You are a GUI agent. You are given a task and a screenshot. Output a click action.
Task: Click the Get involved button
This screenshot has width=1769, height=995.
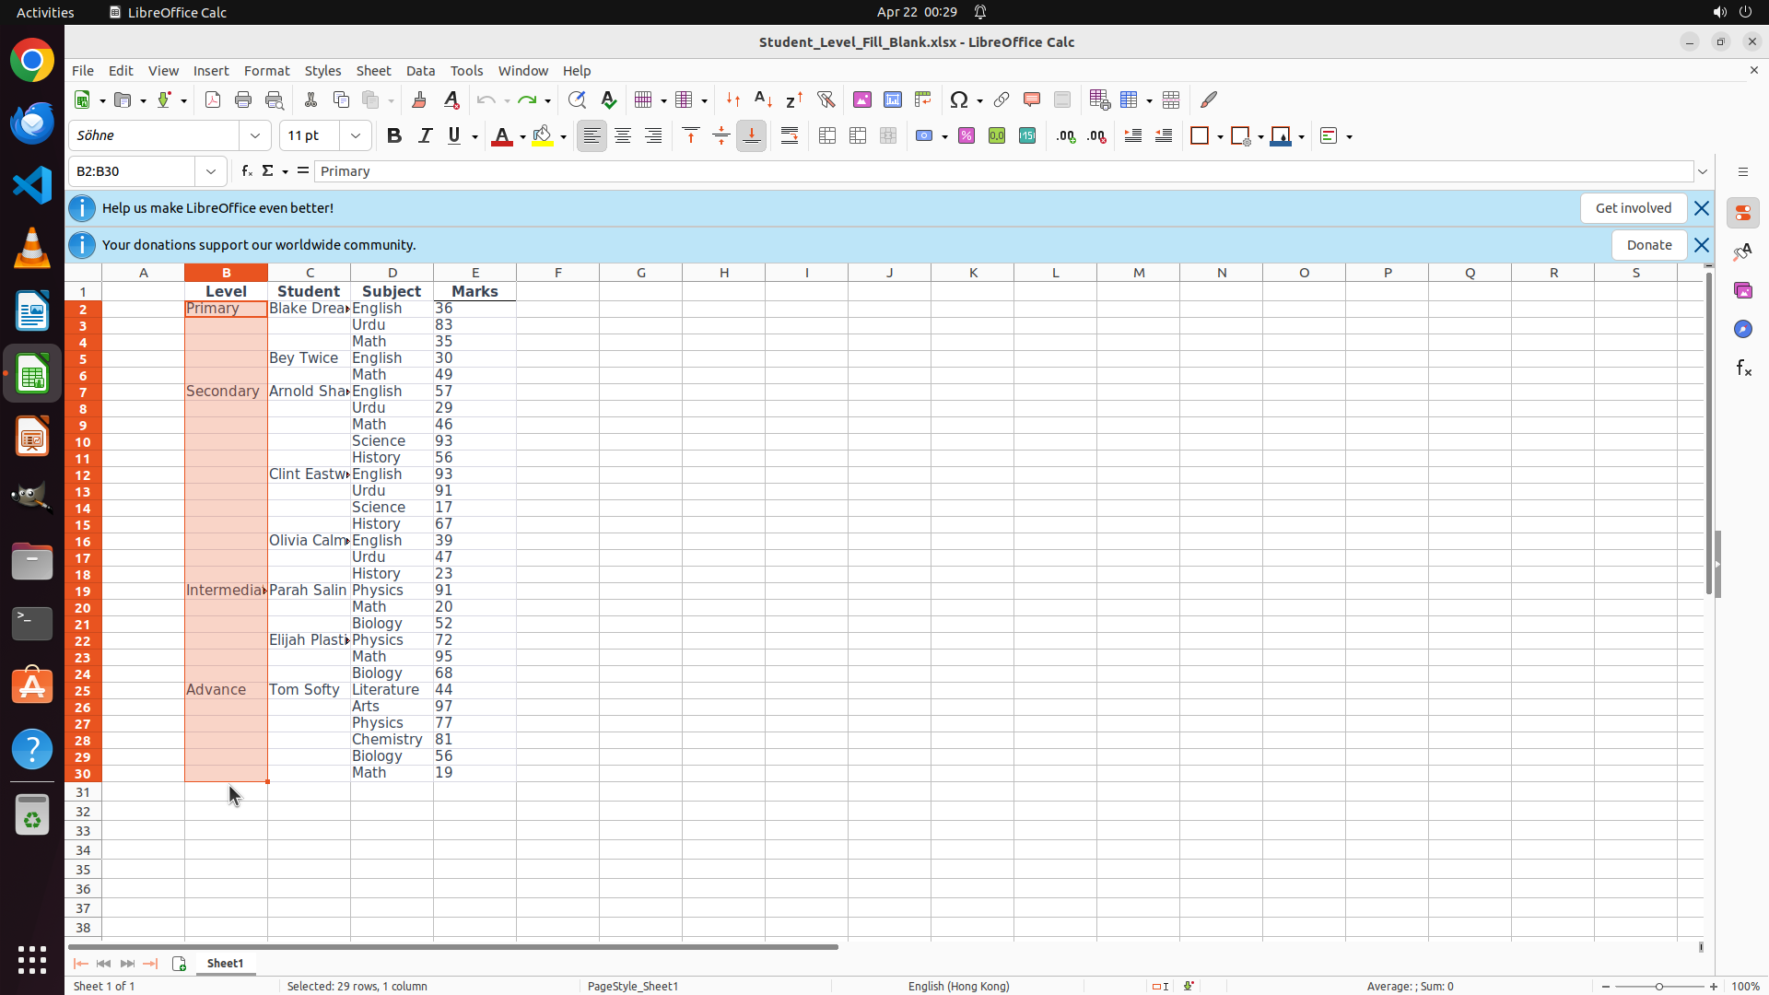tap(1633, 208)
